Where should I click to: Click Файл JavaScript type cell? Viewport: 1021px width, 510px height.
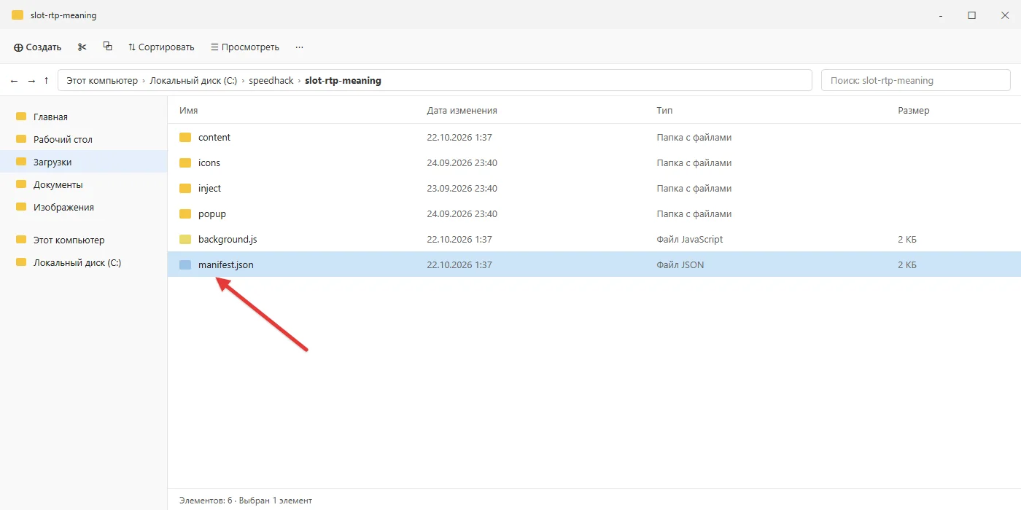click(x=690, y=239)
